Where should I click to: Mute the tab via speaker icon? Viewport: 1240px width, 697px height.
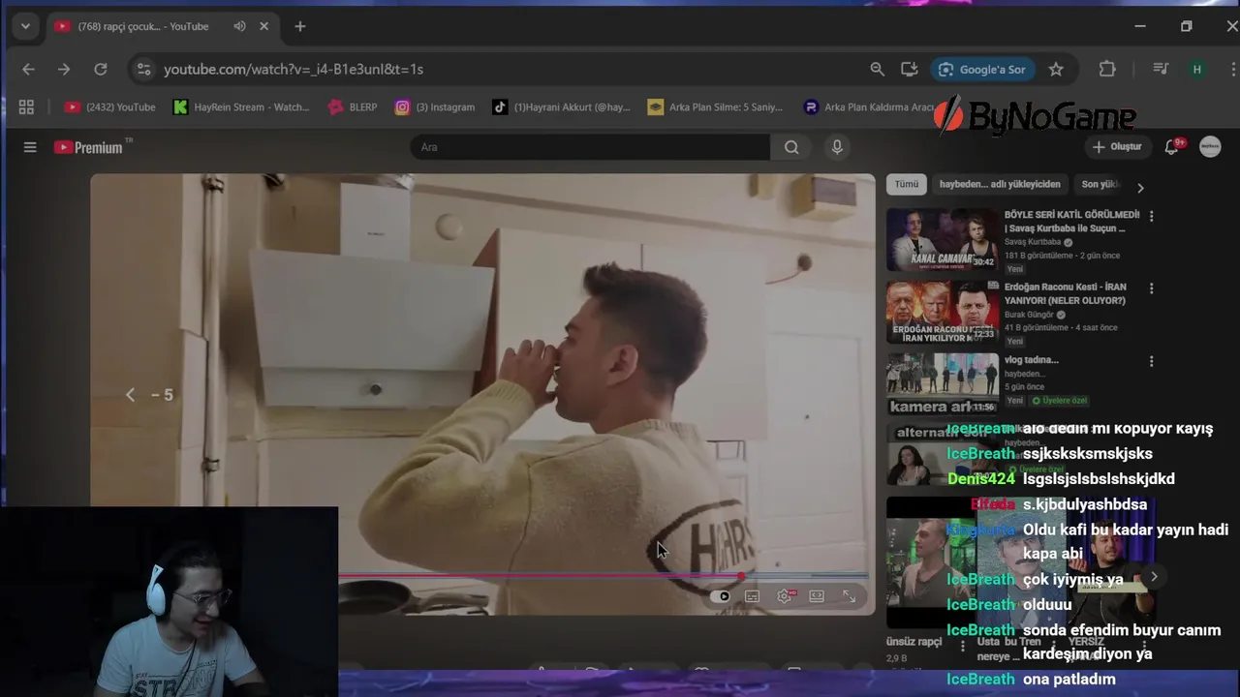(239, 26)
